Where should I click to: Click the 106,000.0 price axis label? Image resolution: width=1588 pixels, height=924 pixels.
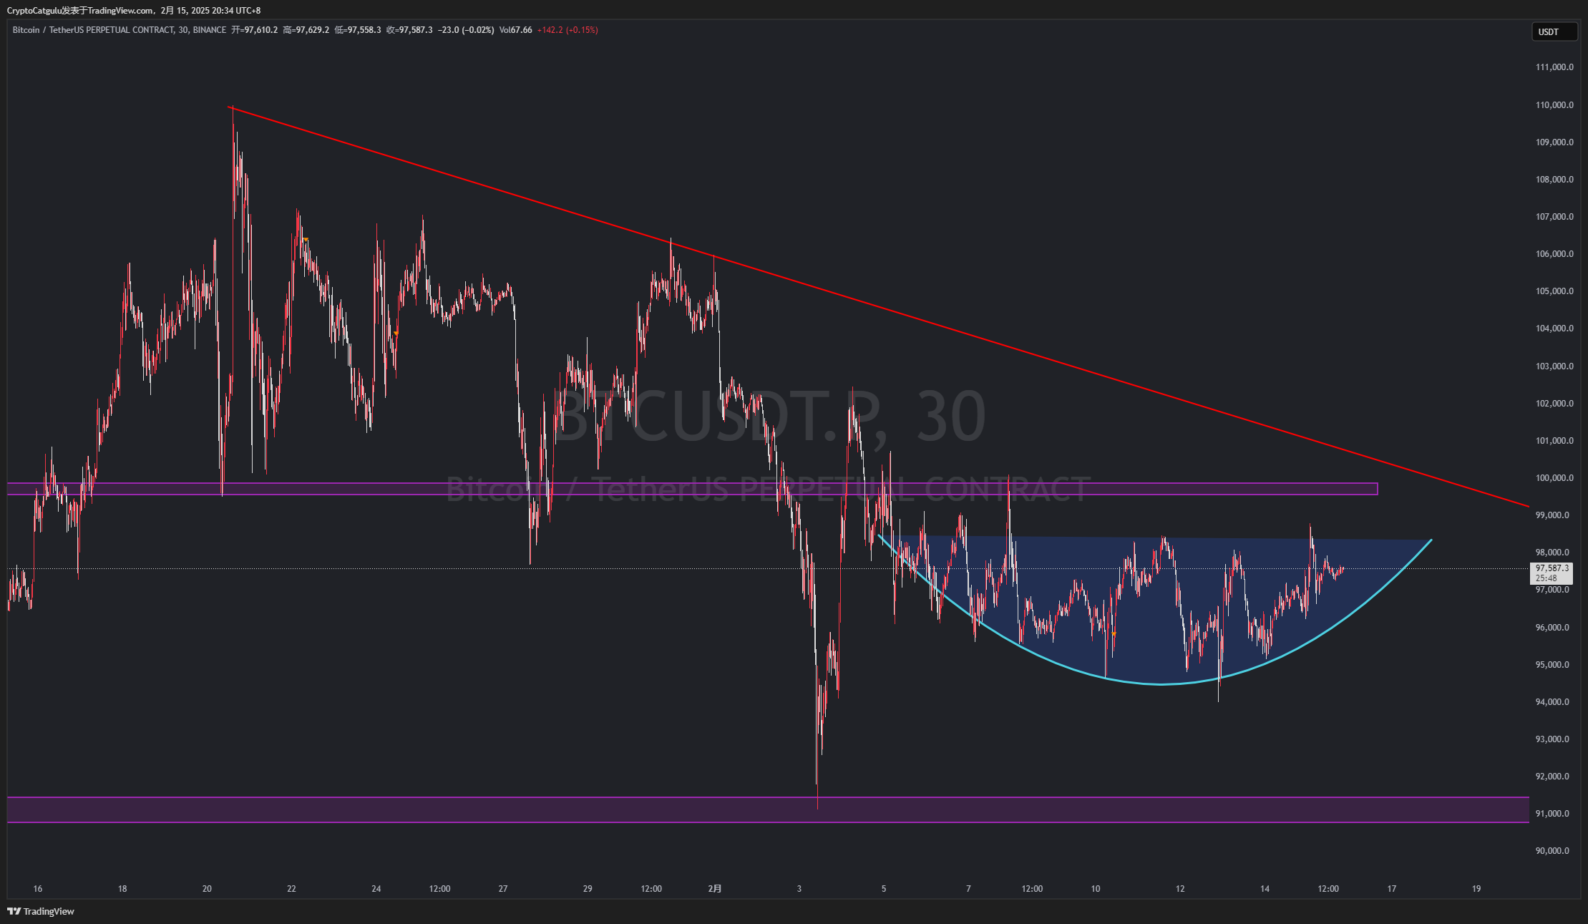(1554, 253)
